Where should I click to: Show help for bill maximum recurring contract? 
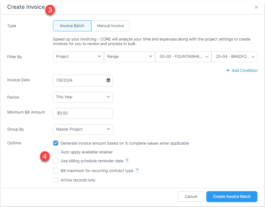[x=137, y=170]
